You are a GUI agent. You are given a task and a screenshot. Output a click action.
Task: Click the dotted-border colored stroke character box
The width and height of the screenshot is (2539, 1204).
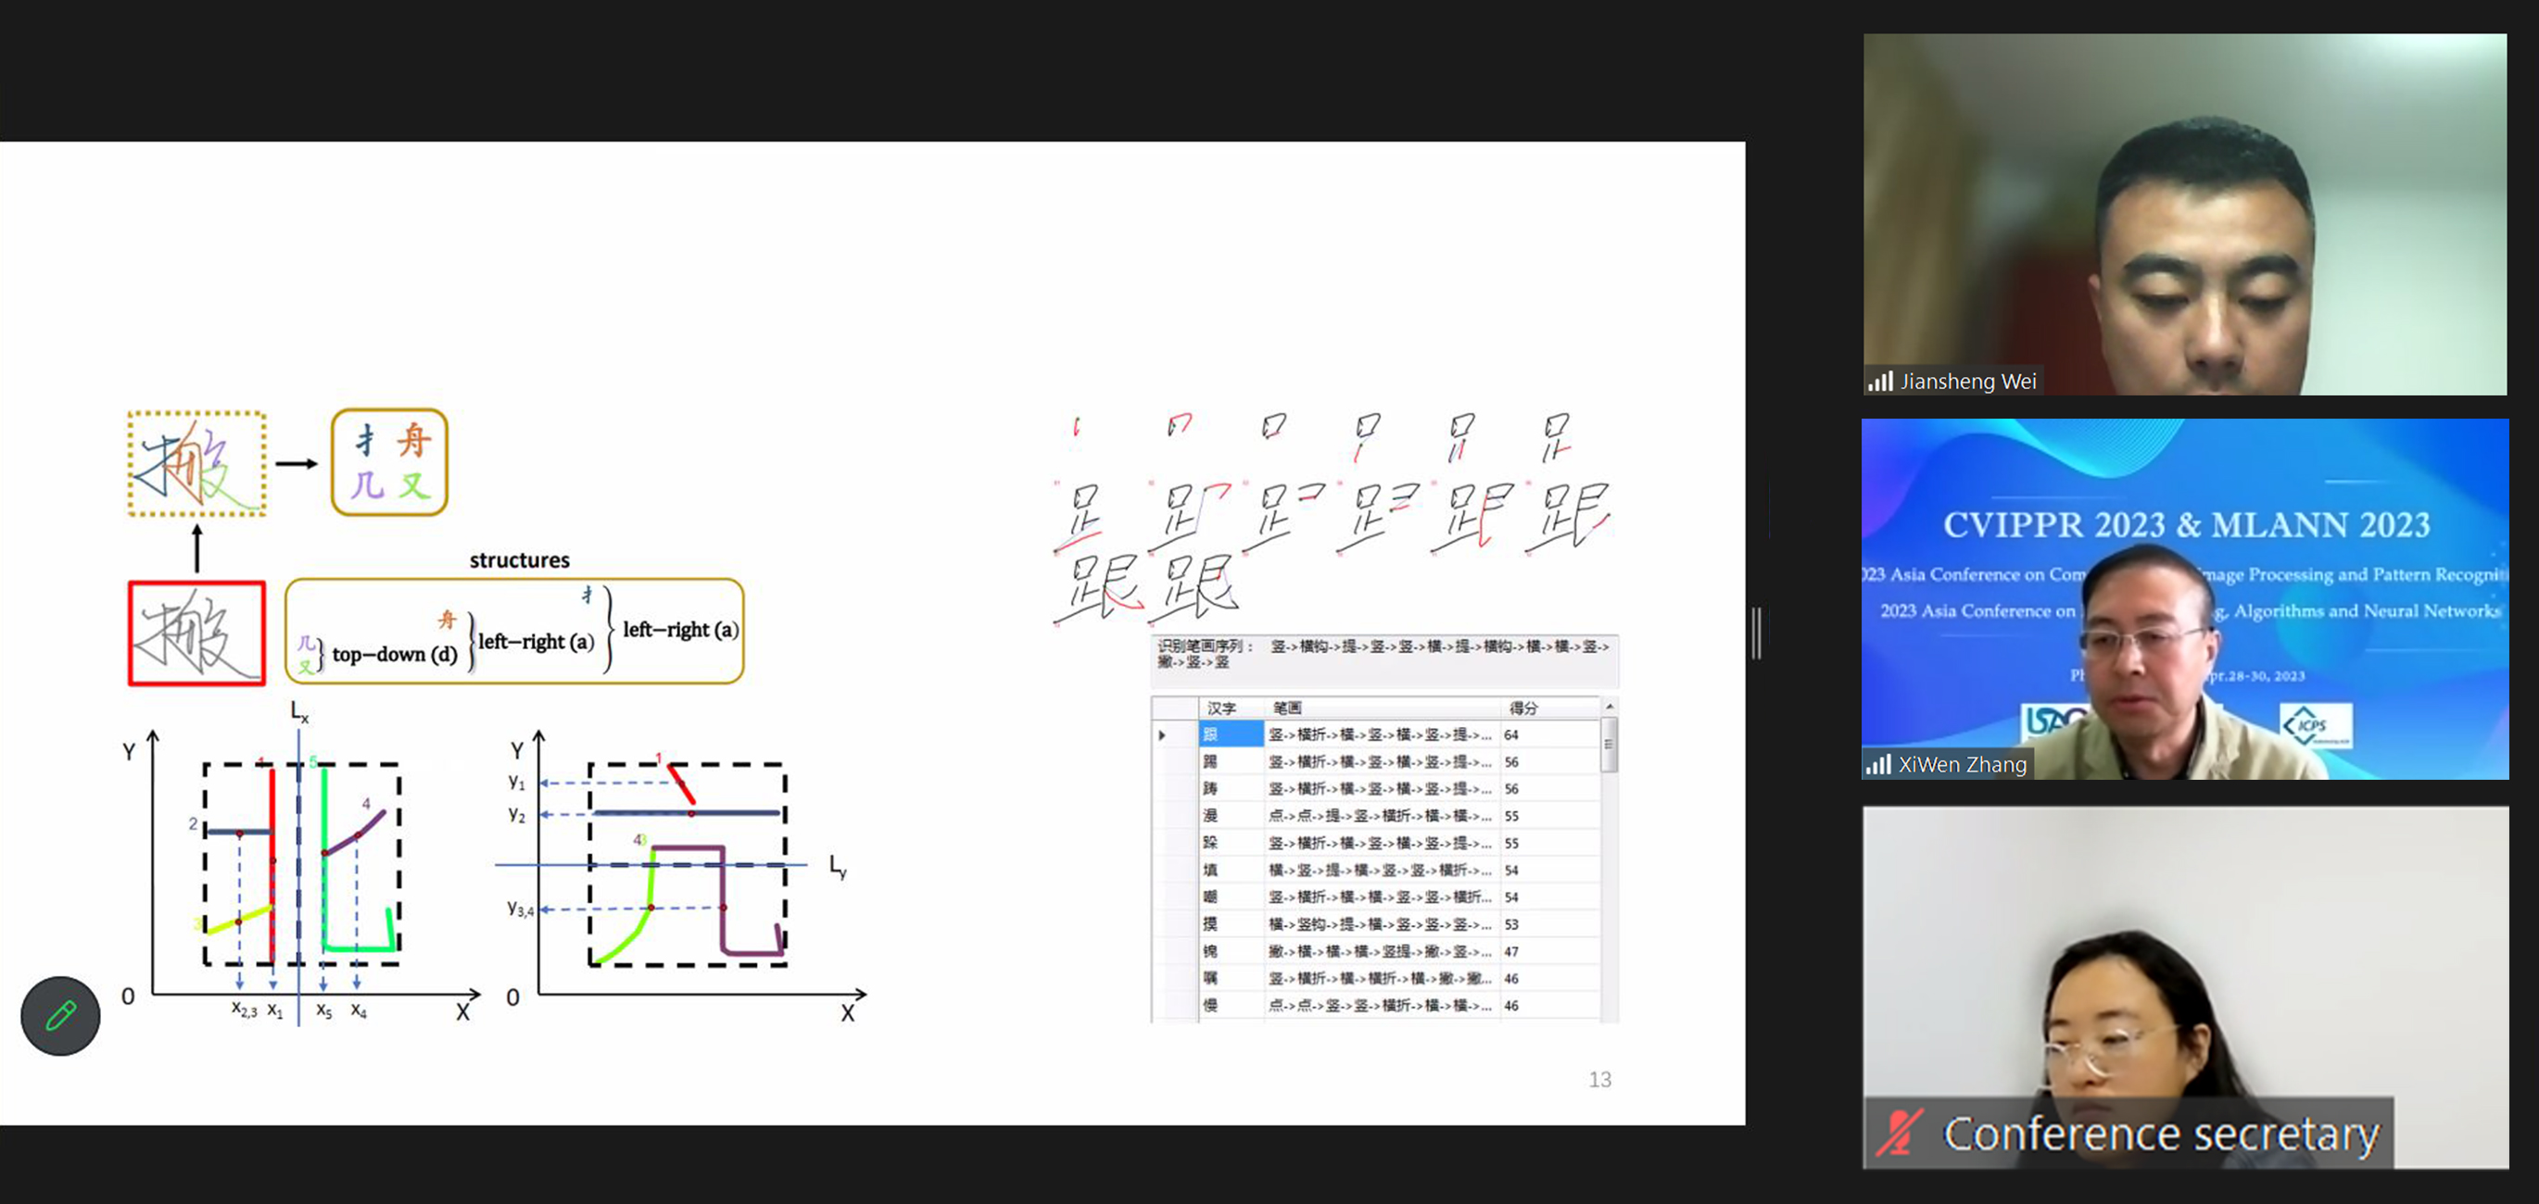click(197, 463)
